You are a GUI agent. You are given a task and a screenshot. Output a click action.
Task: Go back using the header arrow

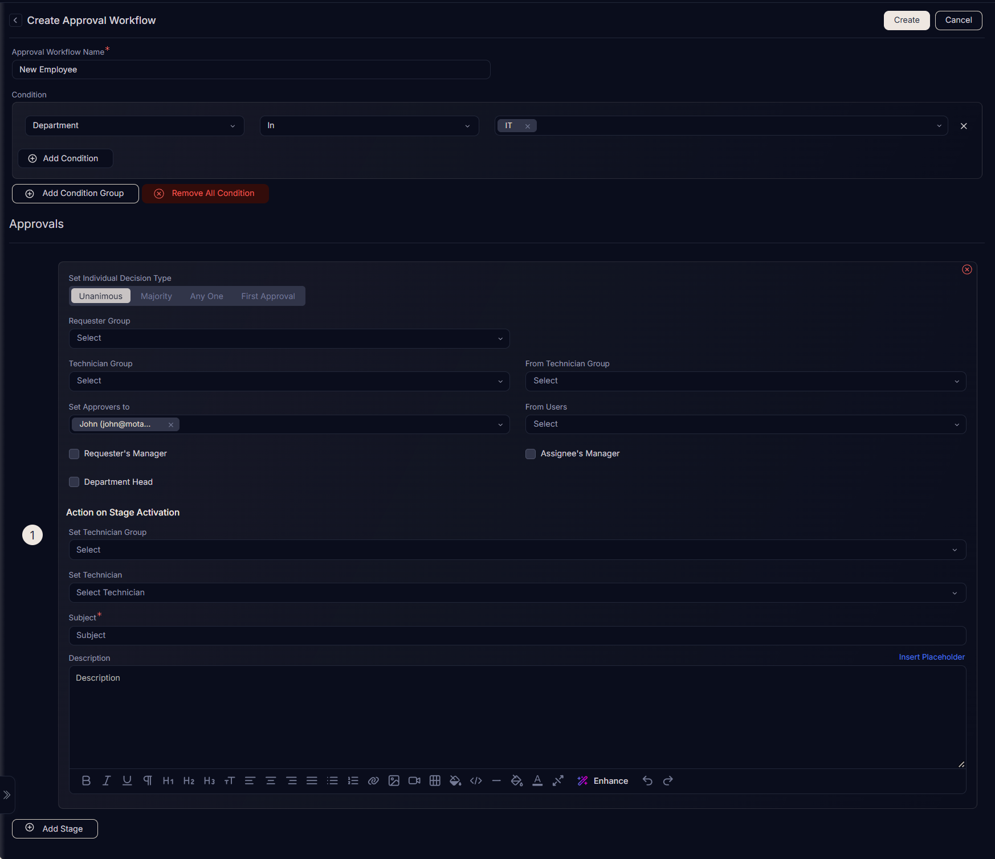pos(15,21)
